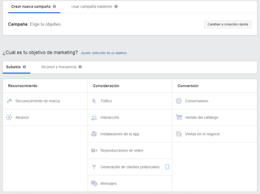Select the Subasta tab
The height and width of the screenshot is (194, 260).
pos(16,67)
